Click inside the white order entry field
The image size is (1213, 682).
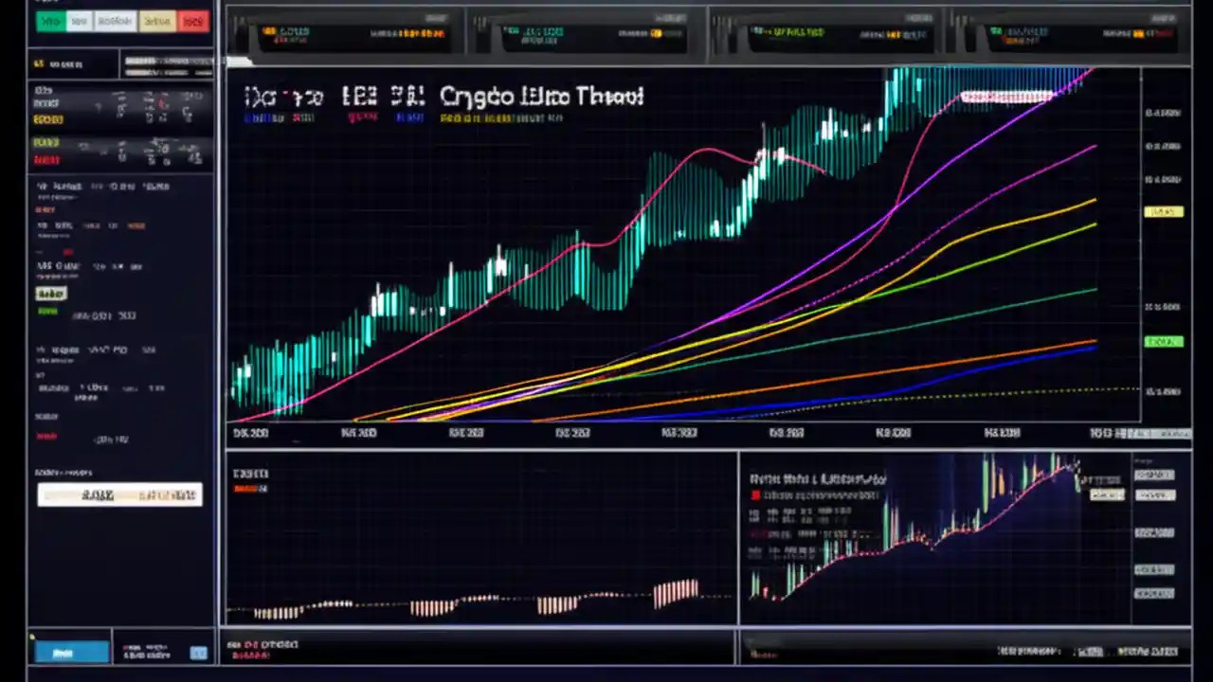[x=118, y=494]
